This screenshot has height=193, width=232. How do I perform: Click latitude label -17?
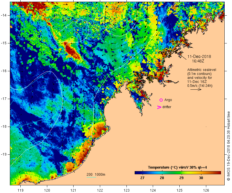coord(3,99)
